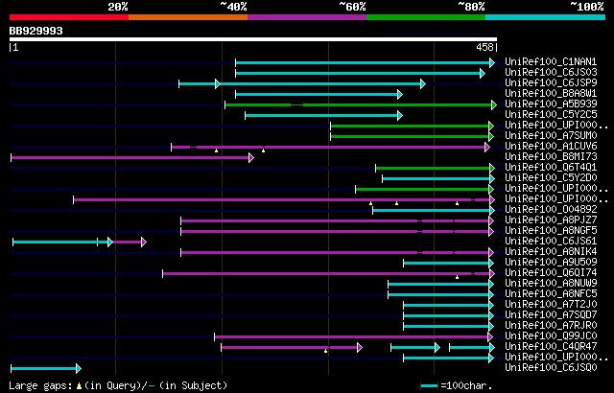This screenshot has height=393, width=614.
Task: Click the purple alignment bar for UniRef100_A8NIK4
Action: tap(335, 253)
